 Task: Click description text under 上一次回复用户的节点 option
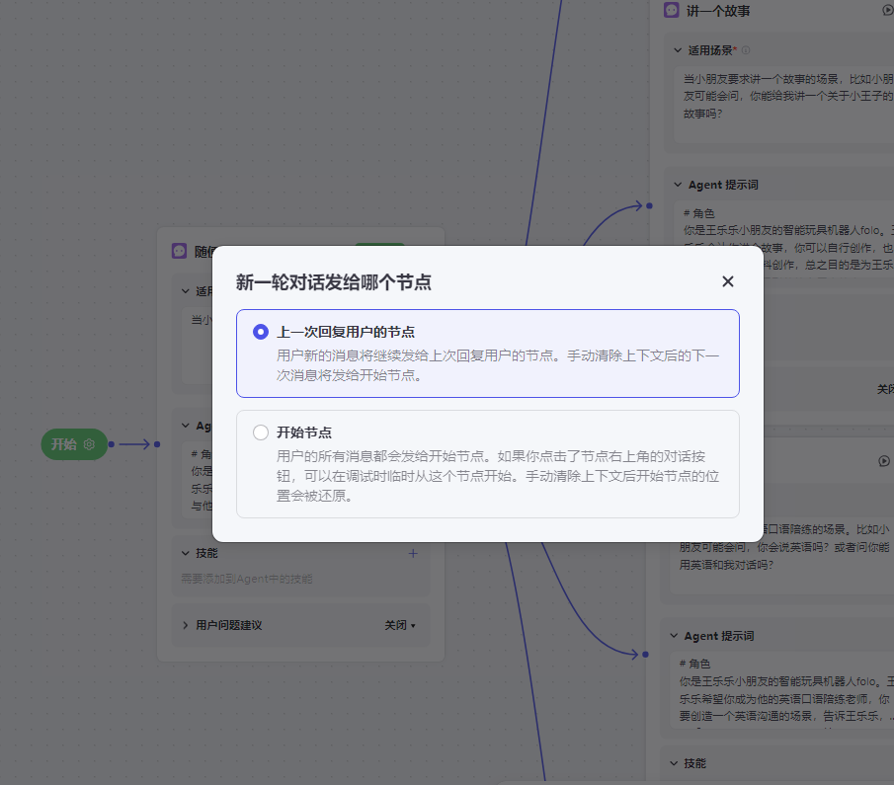pos(498,365)
